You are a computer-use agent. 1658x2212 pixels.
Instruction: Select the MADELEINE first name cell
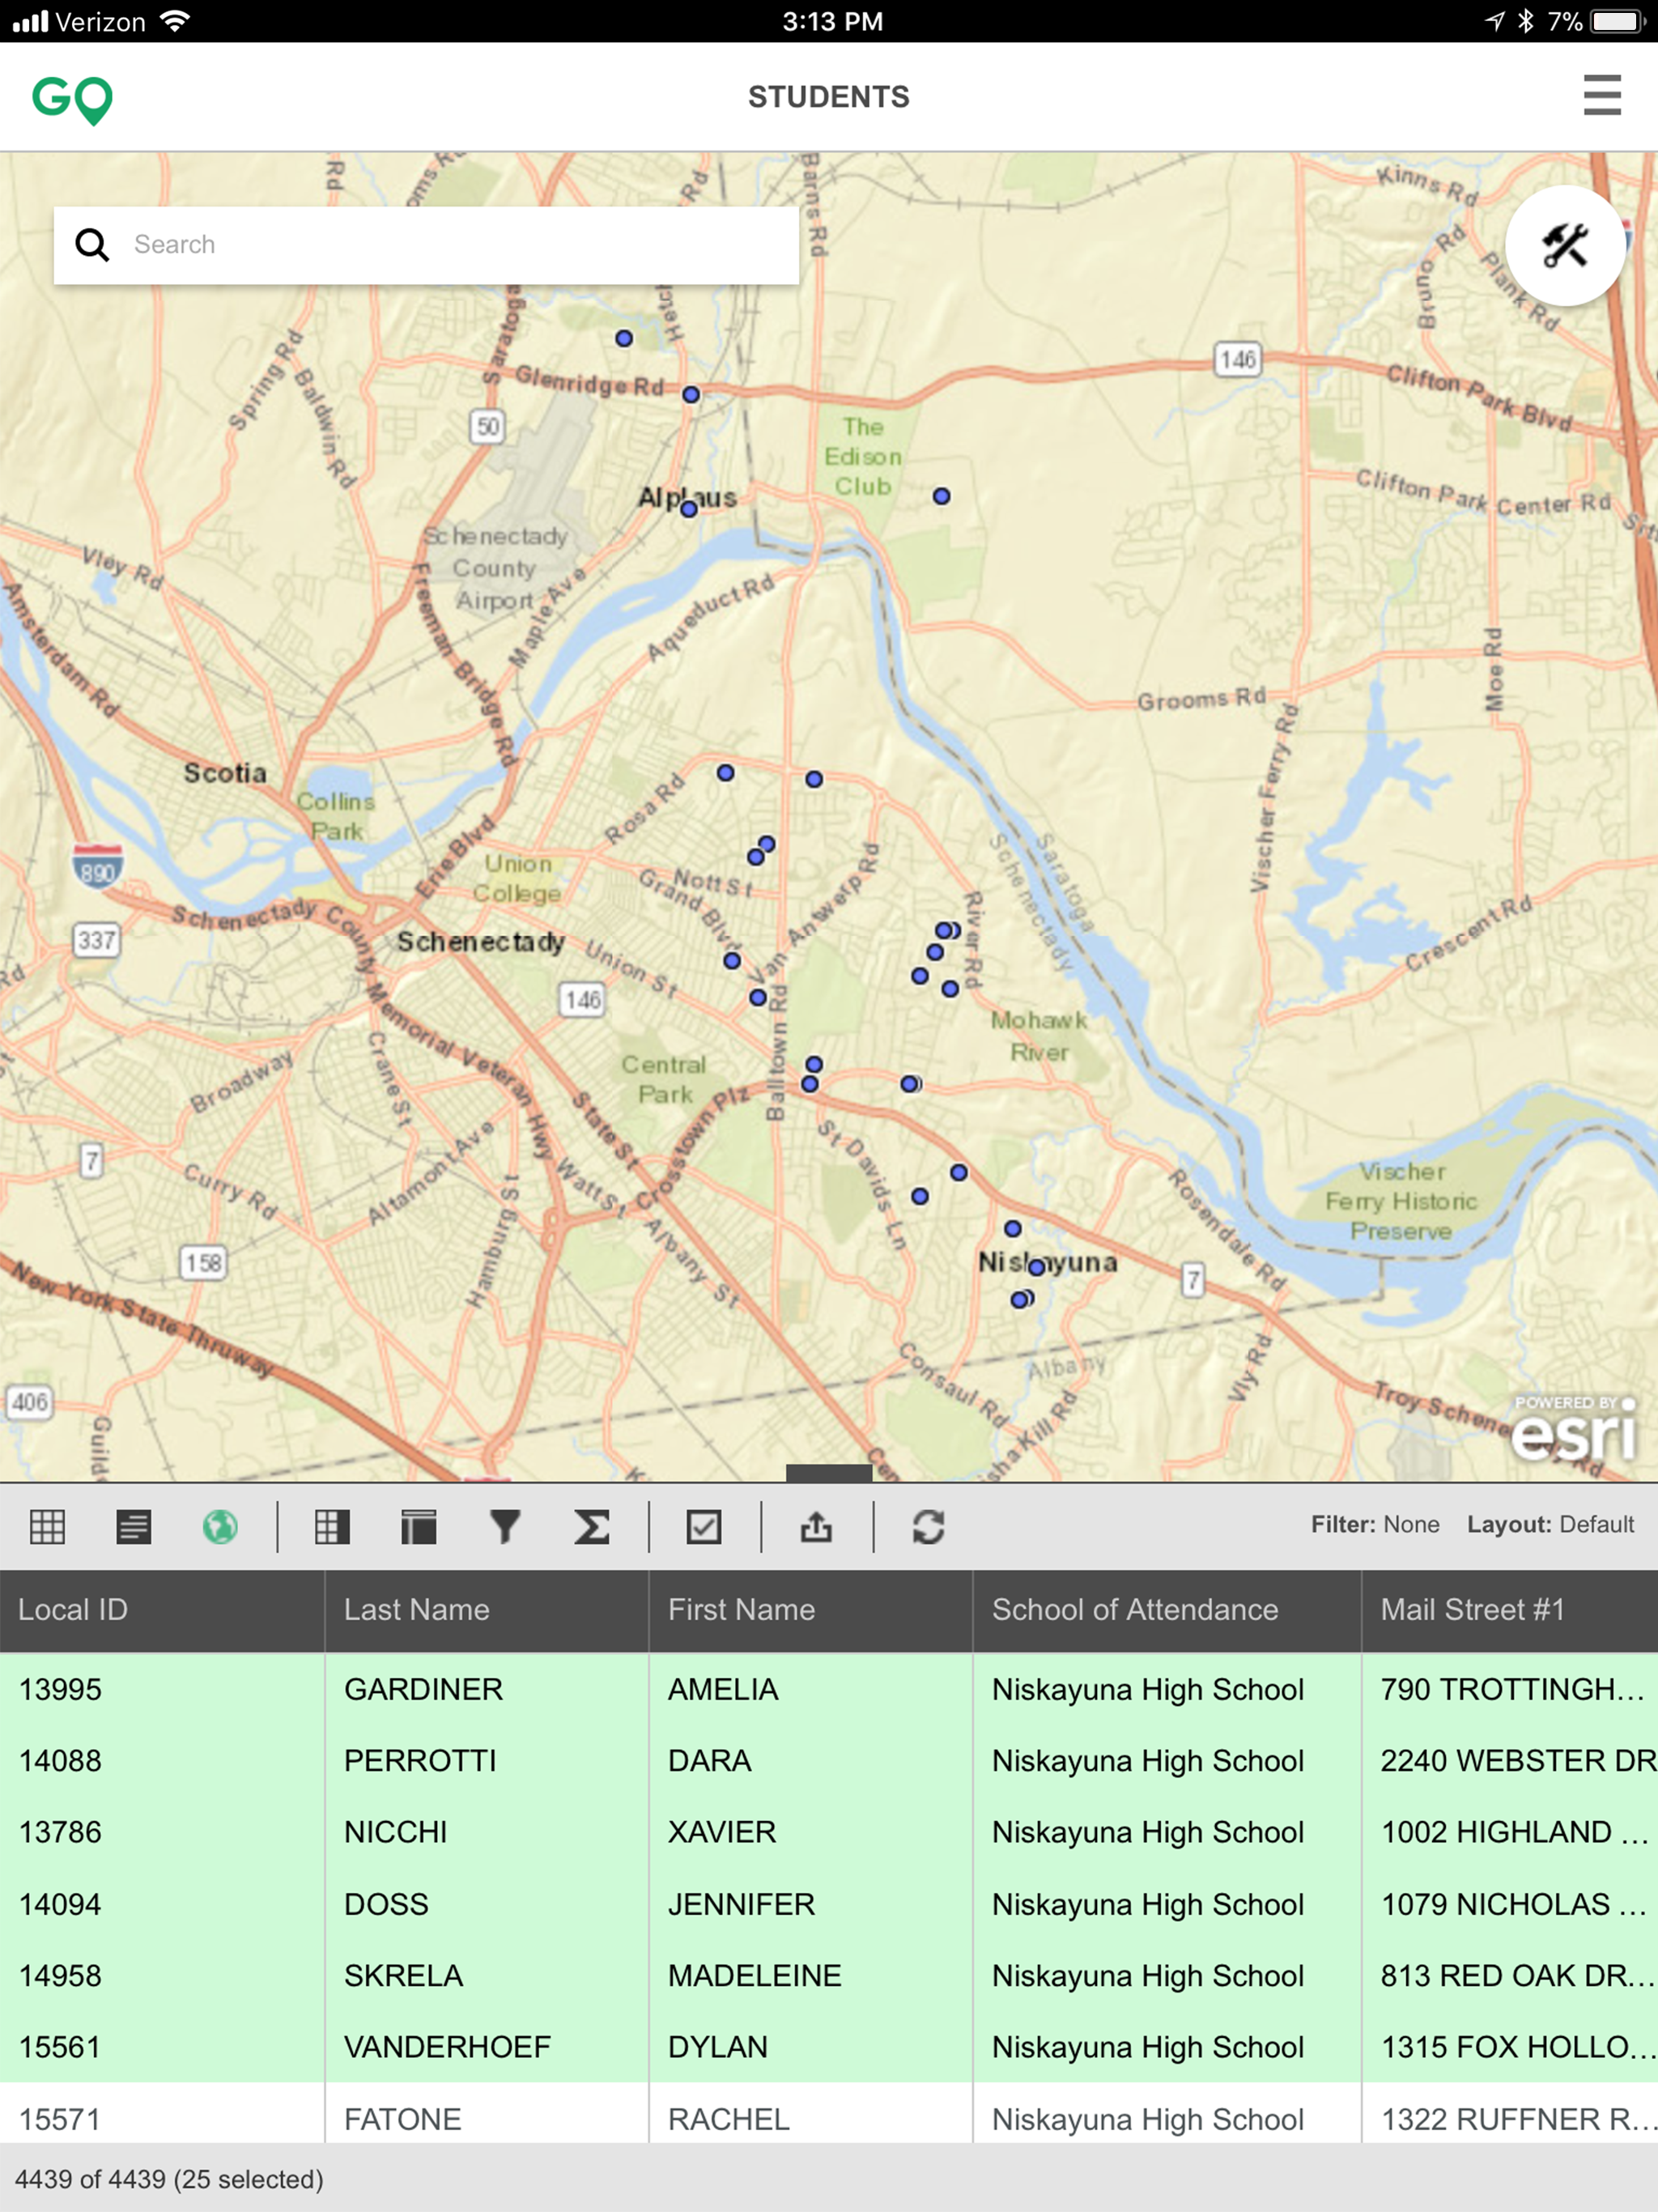[811, 1976]
